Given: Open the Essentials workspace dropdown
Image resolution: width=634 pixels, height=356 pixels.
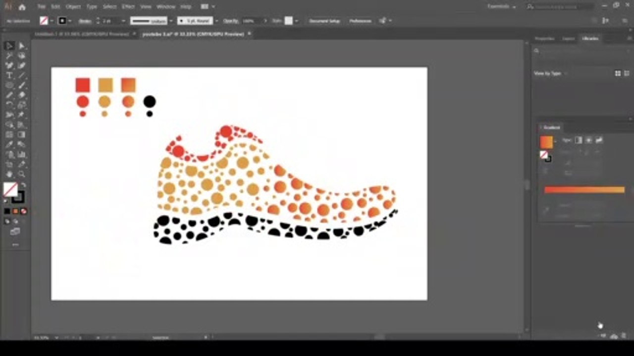Looking at the screenshot, I should click(x=501, y=7).
